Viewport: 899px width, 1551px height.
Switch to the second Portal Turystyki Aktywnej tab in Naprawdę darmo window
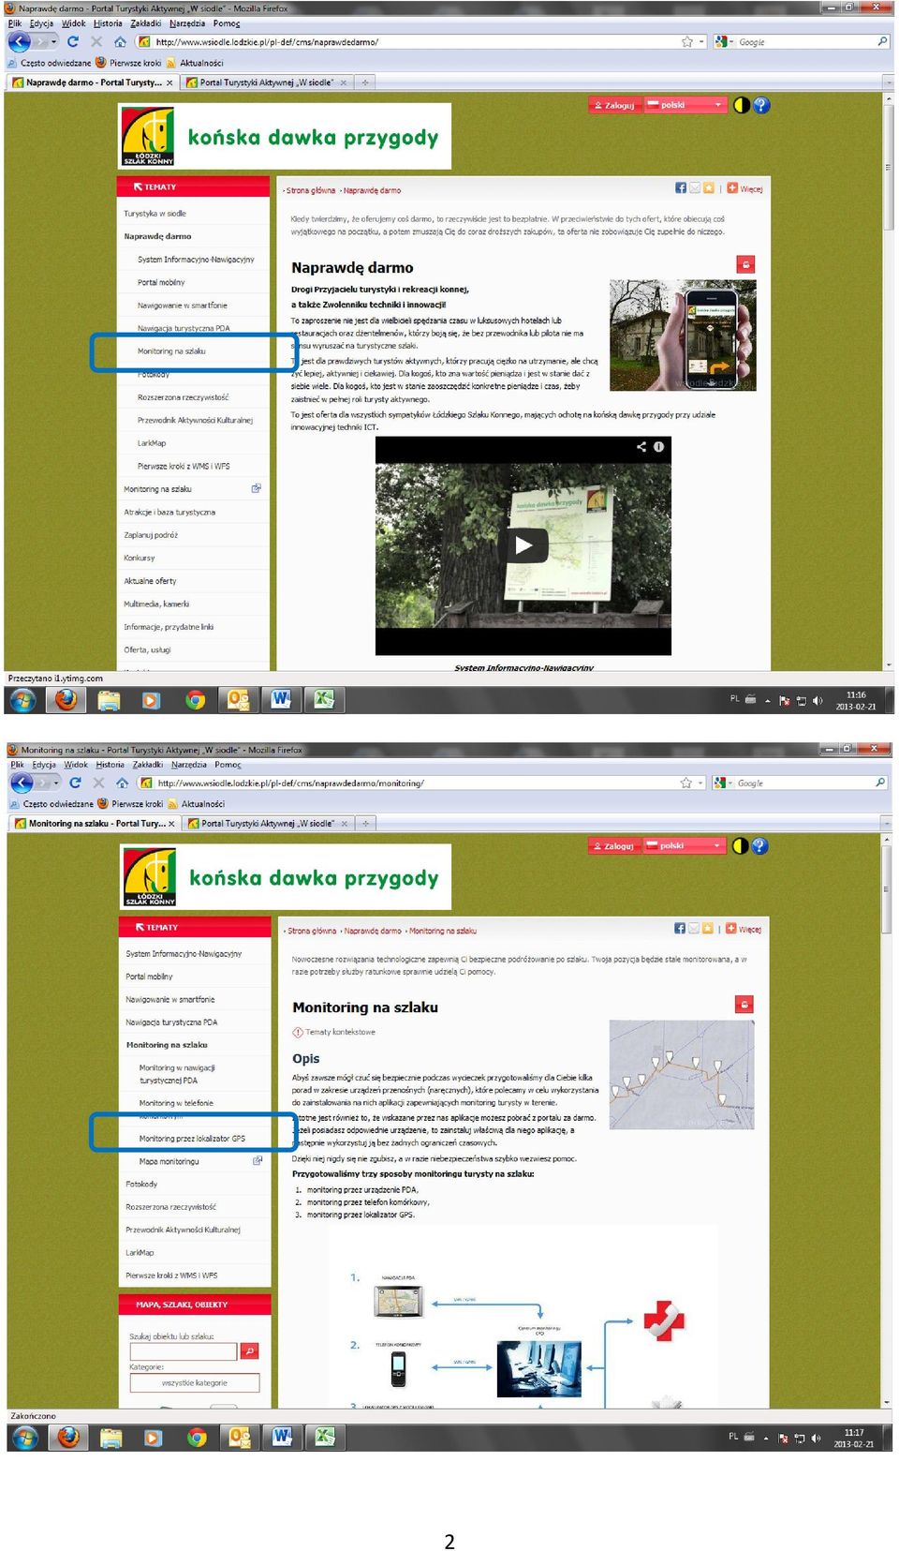click(266, 82)
